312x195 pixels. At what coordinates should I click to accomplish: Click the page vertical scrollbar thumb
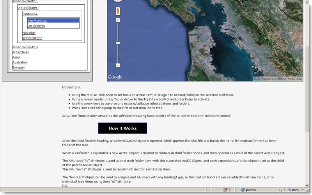307,89
